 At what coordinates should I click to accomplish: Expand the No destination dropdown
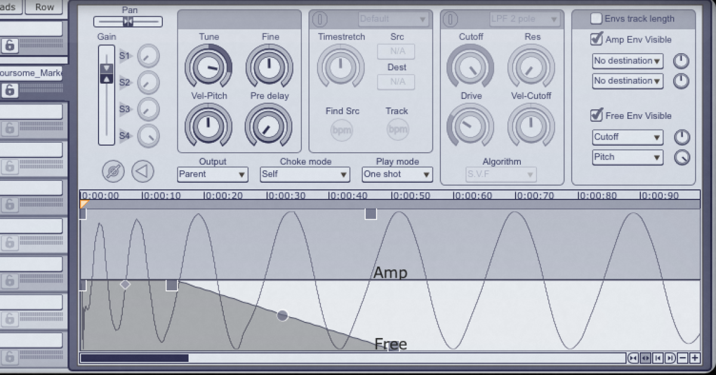[627, 61]
